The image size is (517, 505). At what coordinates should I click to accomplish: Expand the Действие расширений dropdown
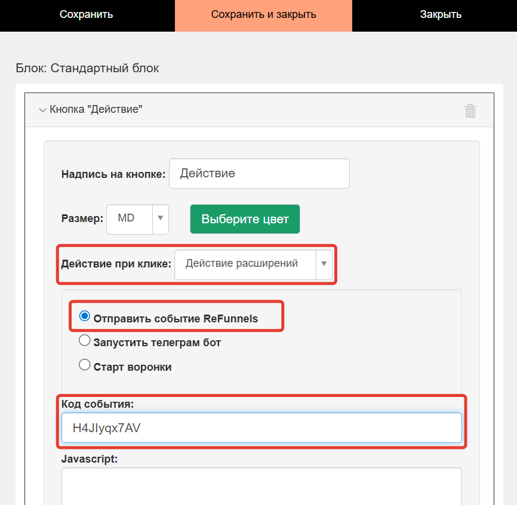(x=324, y=263)
